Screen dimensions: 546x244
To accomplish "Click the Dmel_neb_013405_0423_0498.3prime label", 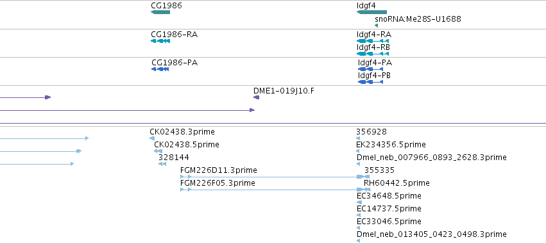I will tap(431, 234).
